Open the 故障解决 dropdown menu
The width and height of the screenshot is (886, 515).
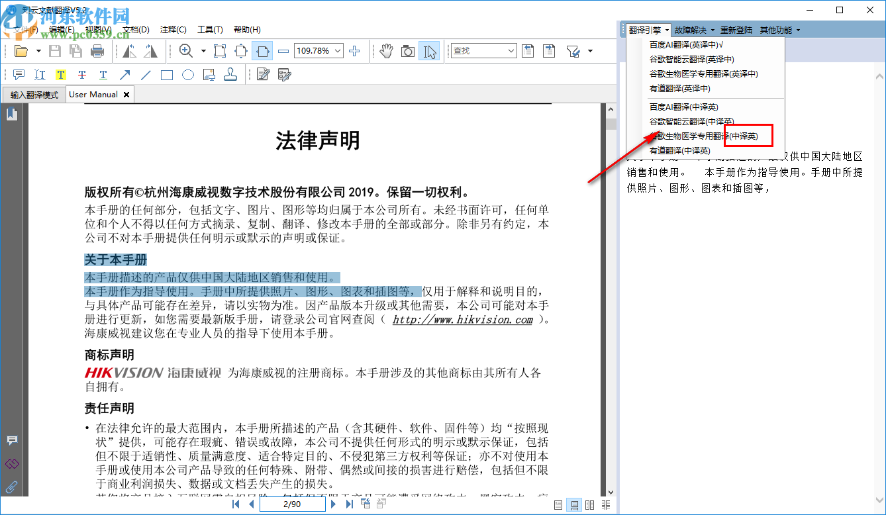click(x=695, y=30)
